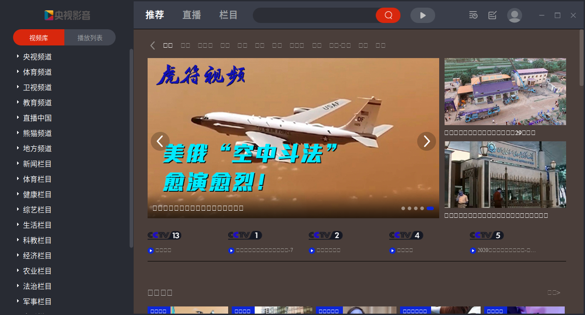The image size is (585, 315).
Task: Click the red search magnifier button
Action: pos(388,15)
